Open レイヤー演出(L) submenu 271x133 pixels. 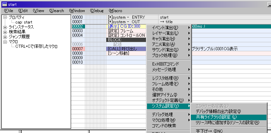[x=169, y=33]
